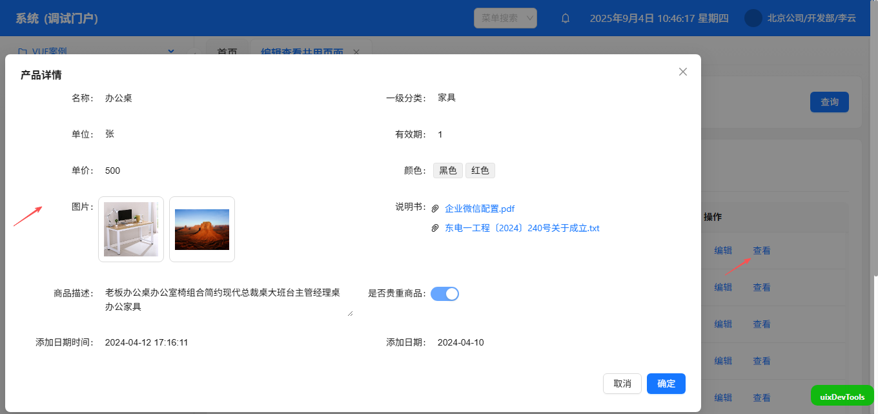Image resolution: width=878 pixels, height=414 pixels.
Task: Open the 企业微信配置.pdf link
Action: pyautogui.click(x=480, y=209)
